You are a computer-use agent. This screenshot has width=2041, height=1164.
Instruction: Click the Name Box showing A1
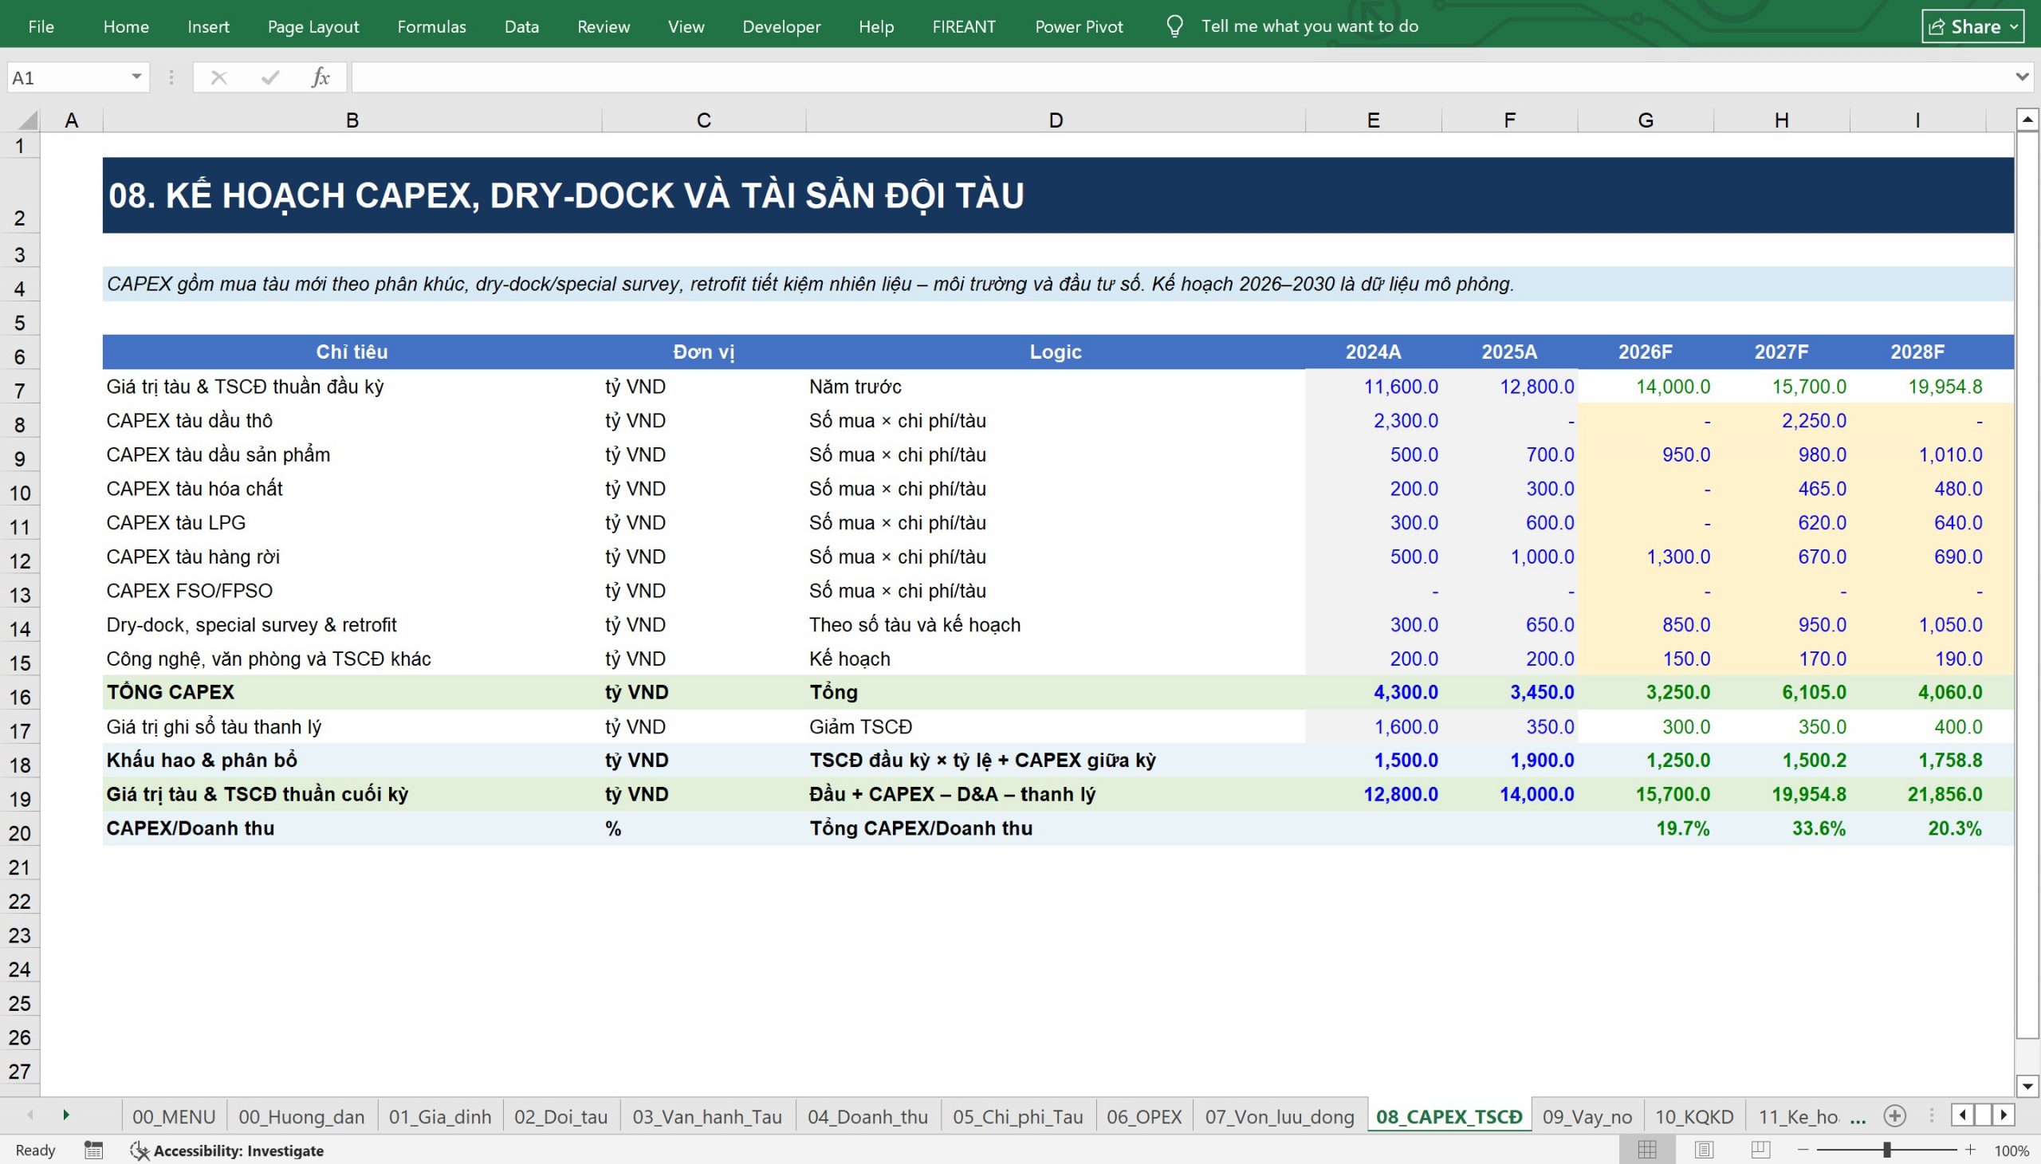point(68,77)
